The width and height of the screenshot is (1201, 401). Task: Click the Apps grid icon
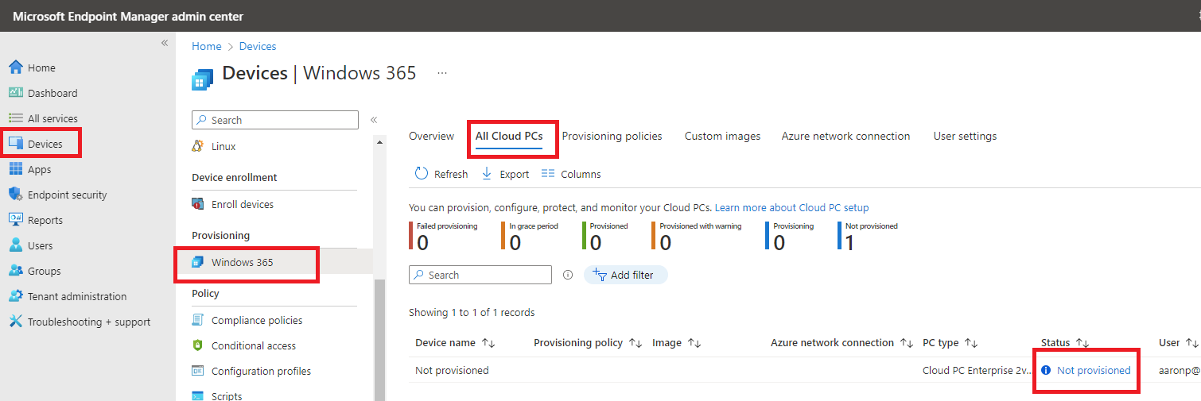(x=15, y=169)
